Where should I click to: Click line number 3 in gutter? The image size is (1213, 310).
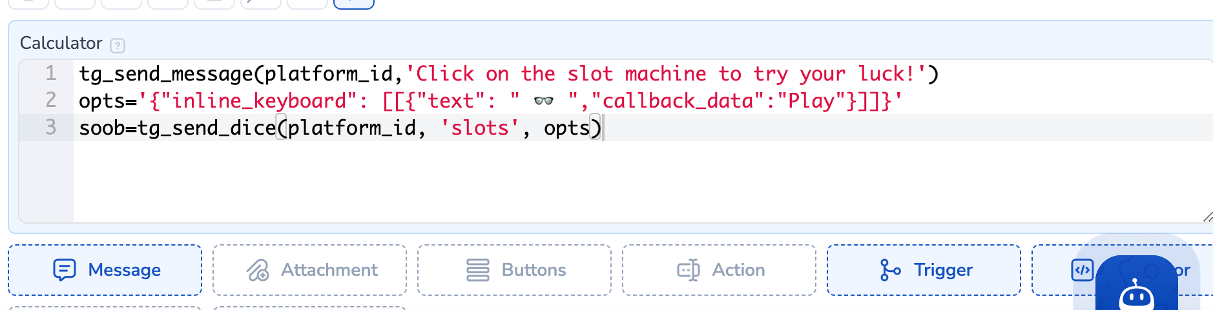point(51,128)
